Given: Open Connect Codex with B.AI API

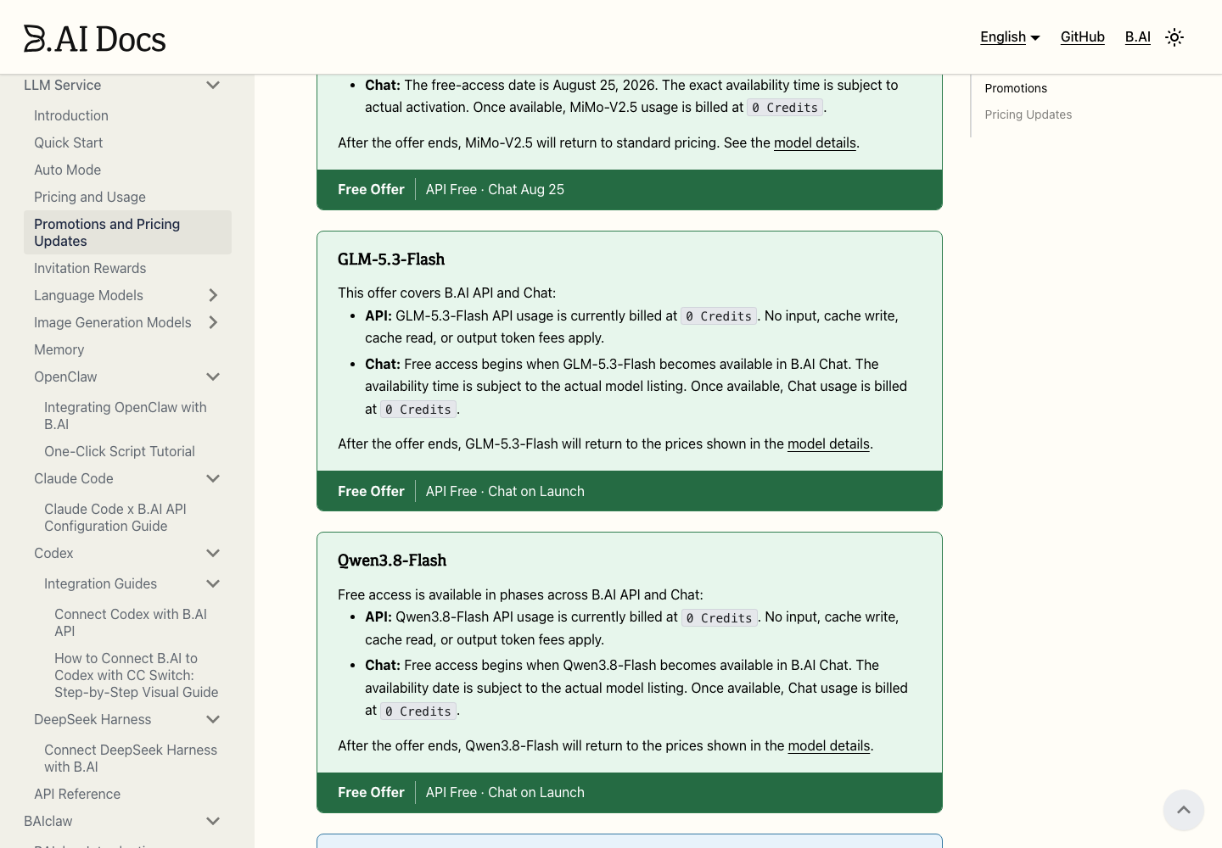Looking at the screenshot, I should (131, 622).
